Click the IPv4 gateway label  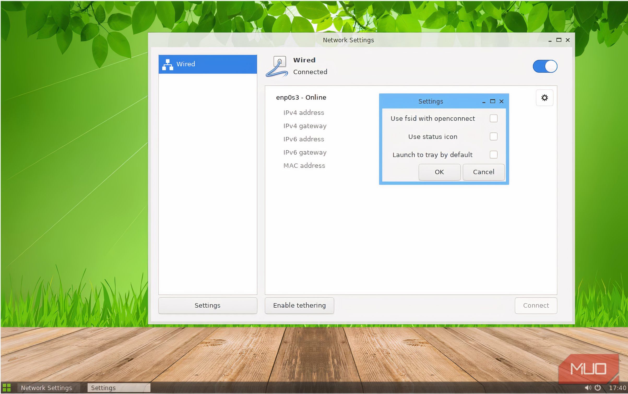click(x=305, y=126)
